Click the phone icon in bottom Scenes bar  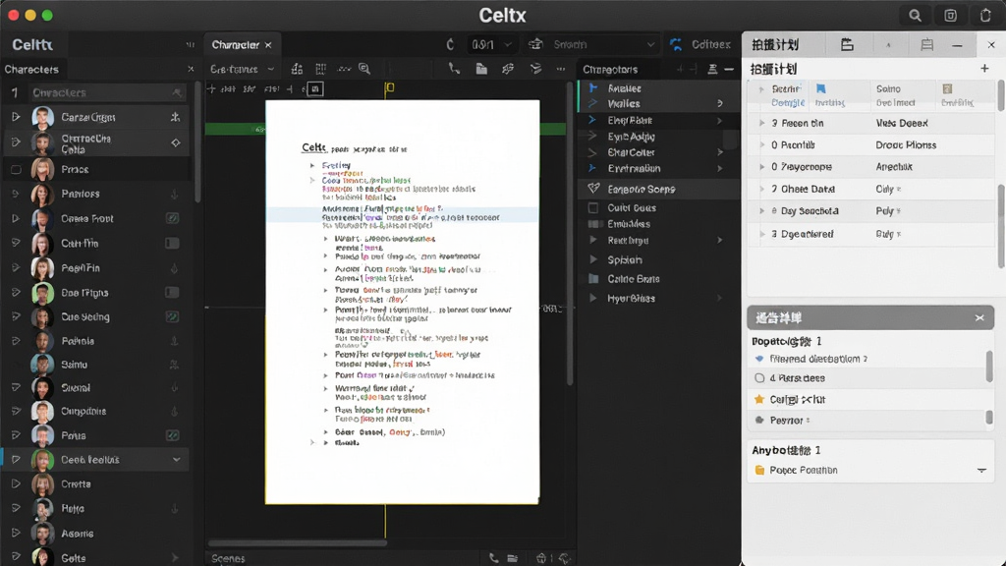pyautogui.click(x=493, y=558)
